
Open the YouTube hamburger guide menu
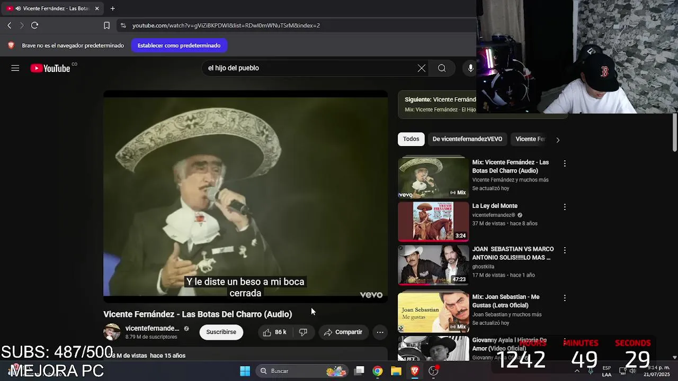(x=15, y=68)
